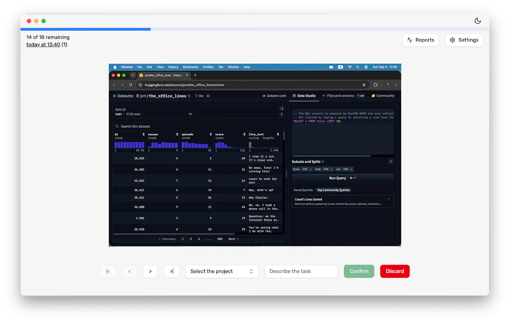Sort by the season column arrows
510x323 pixels.
point(177,134)
